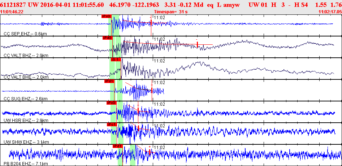Click the station label CC SEP EHZ -- 0.6km

pyautogui.click(x=26, y=34)
